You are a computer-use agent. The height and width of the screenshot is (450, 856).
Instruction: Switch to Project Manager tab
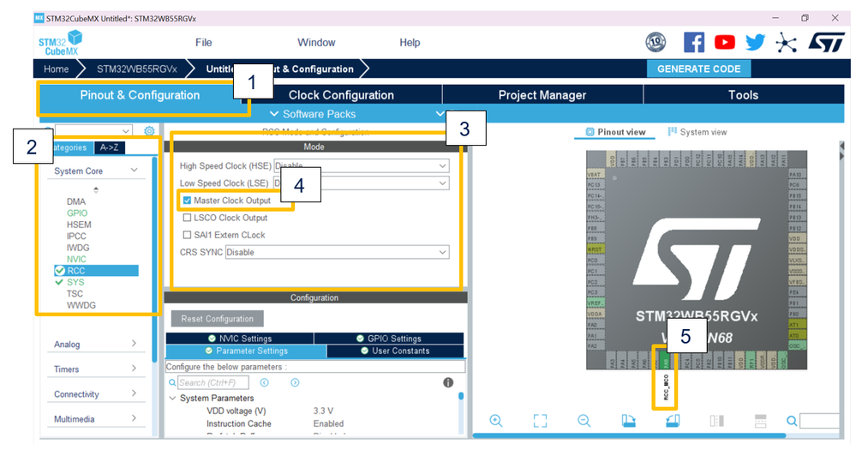tap(542, 95)
